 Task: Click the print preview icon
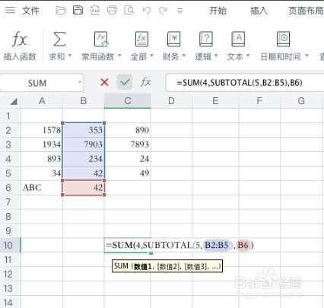tap(129, 11)
